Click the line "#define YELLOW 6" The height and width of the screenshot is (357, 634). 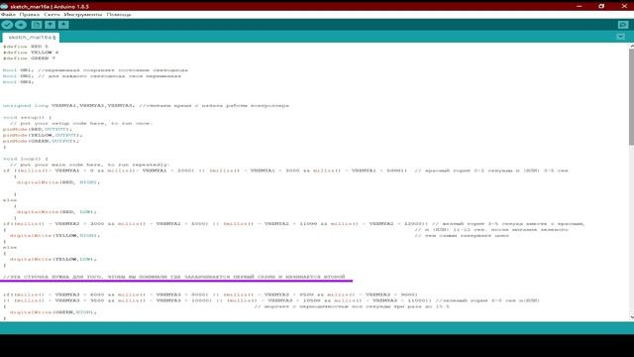pos(31,53)
